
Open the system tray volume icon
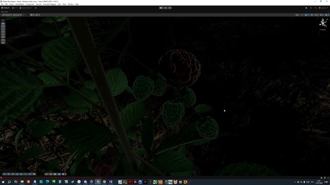click(x=301, y=182)
